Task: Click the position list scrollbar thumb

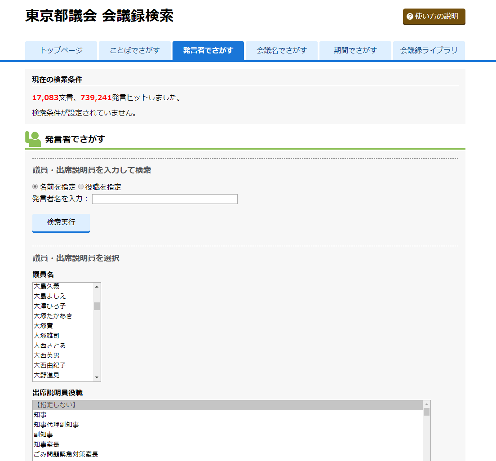Action: [426, 412]
